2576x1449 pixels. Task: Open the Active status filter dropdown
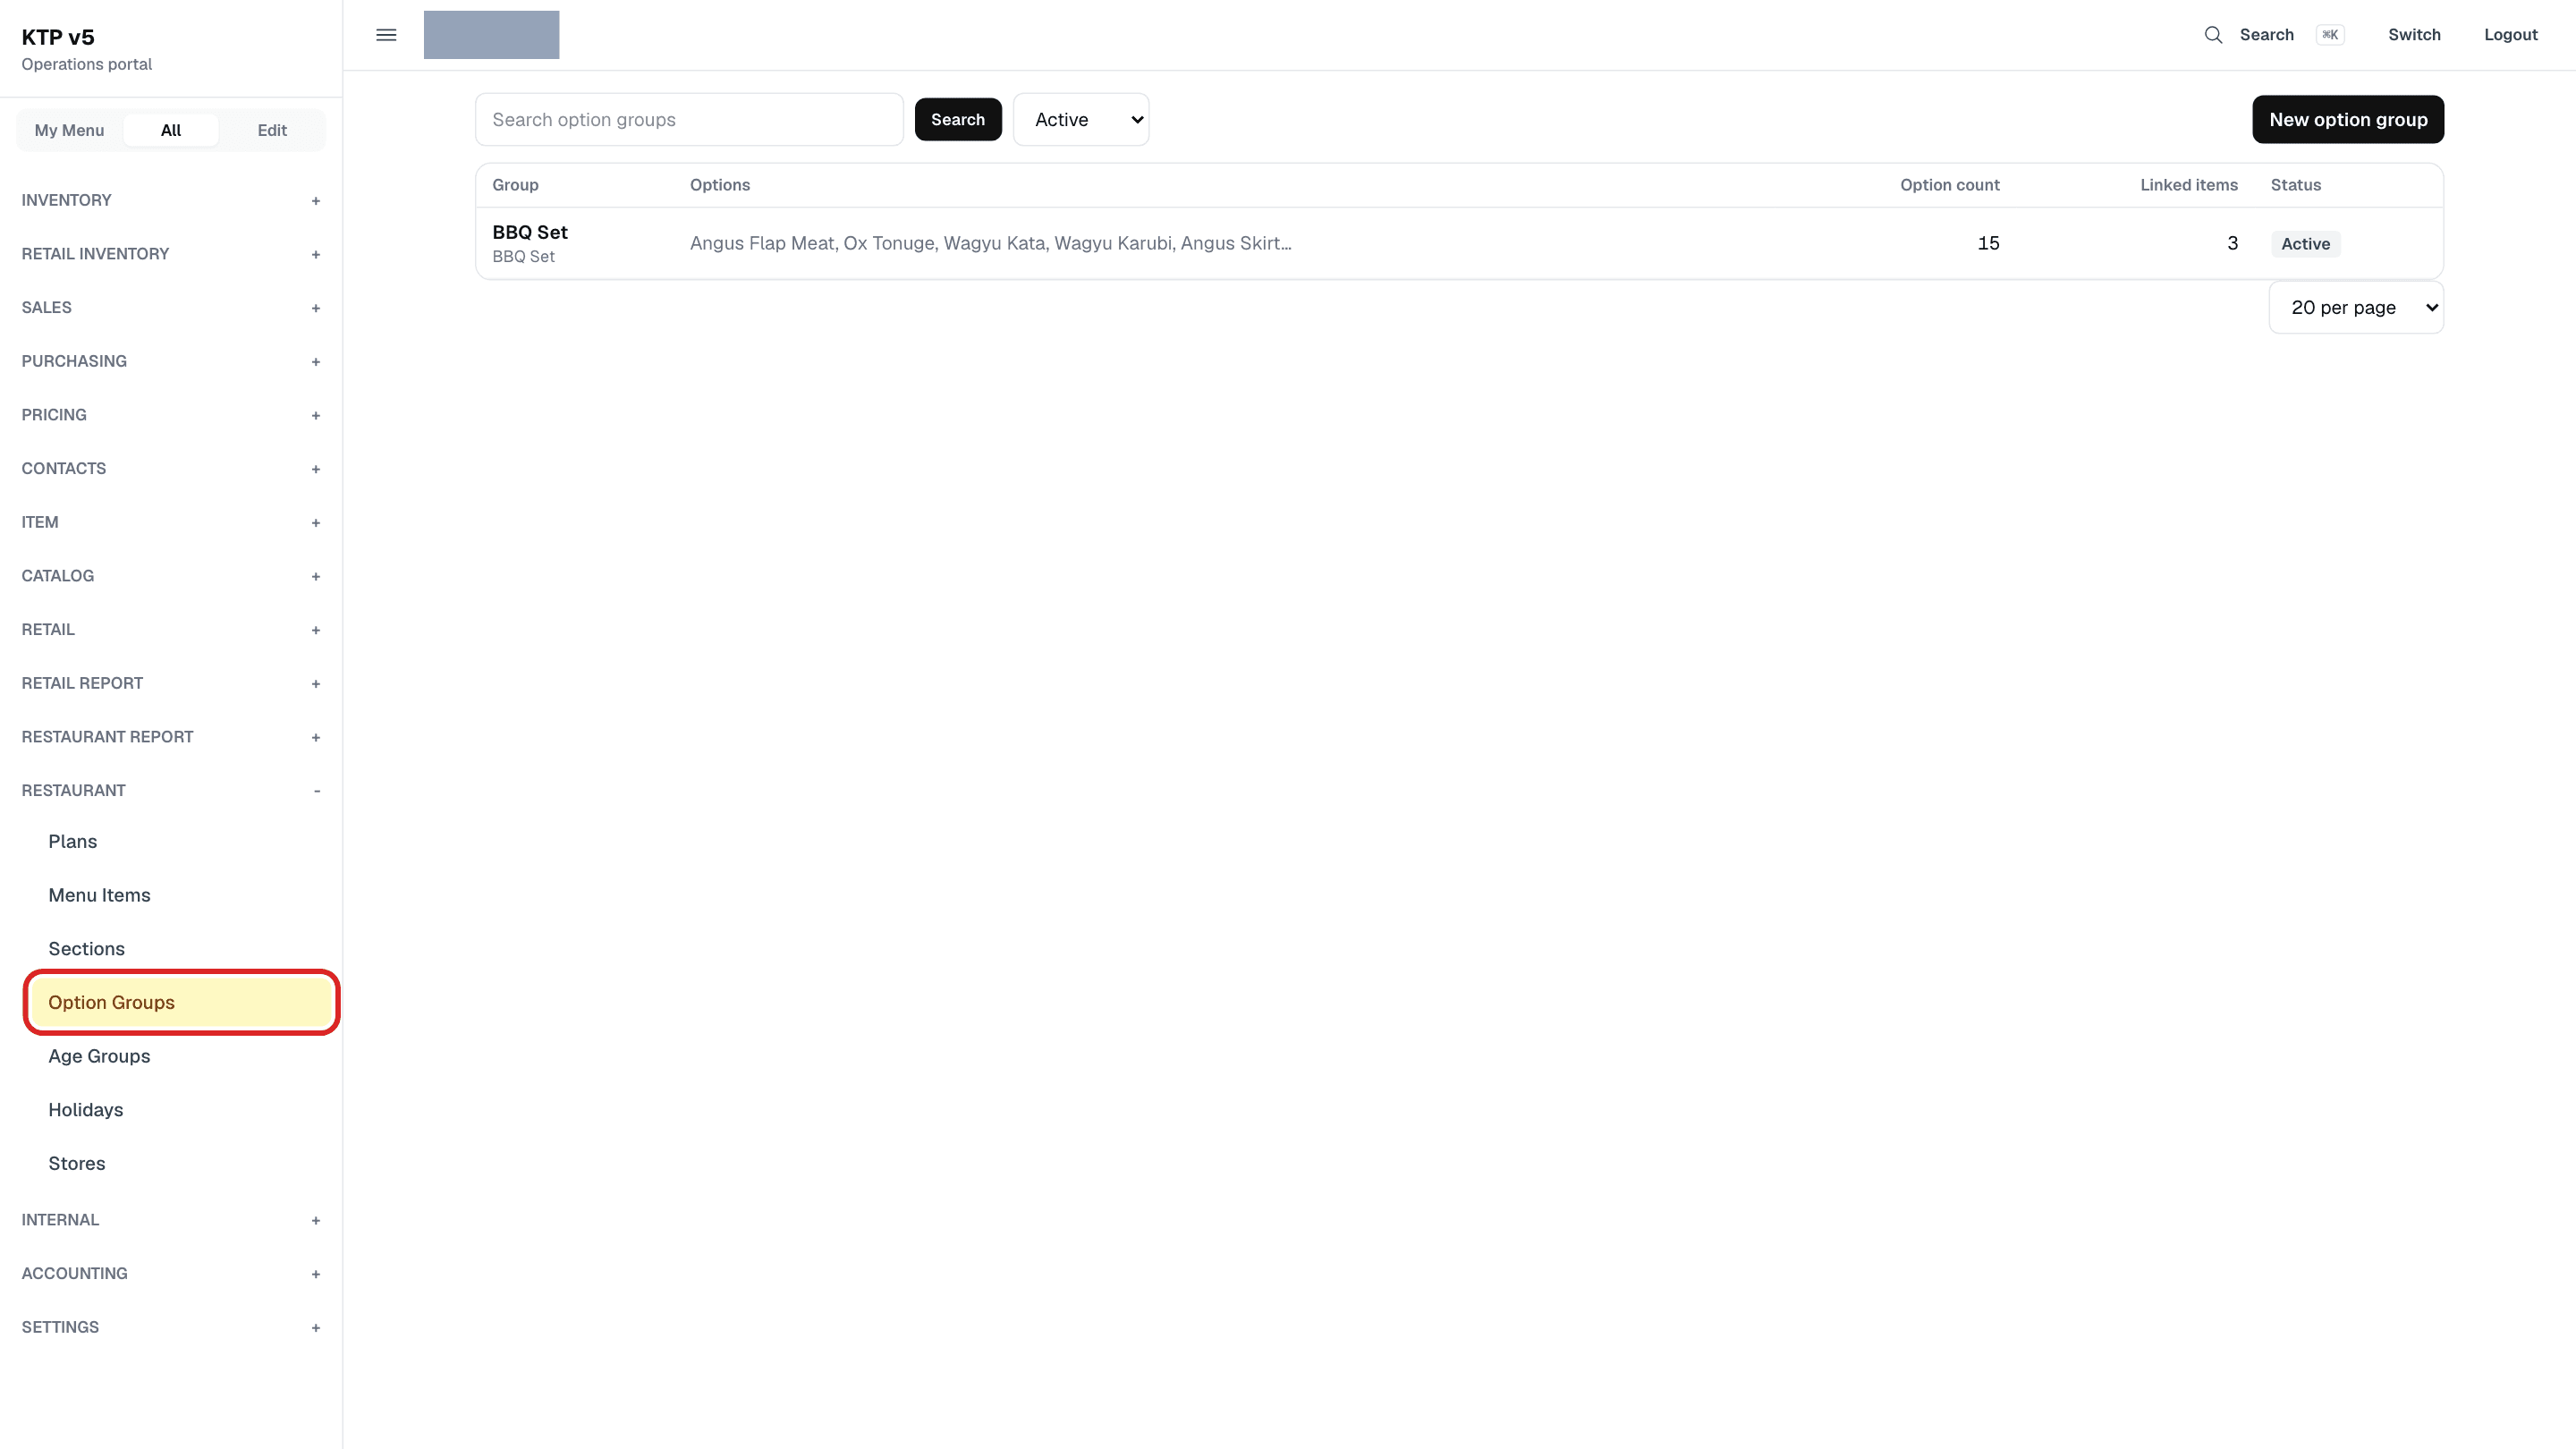(x=1081, y=120)
